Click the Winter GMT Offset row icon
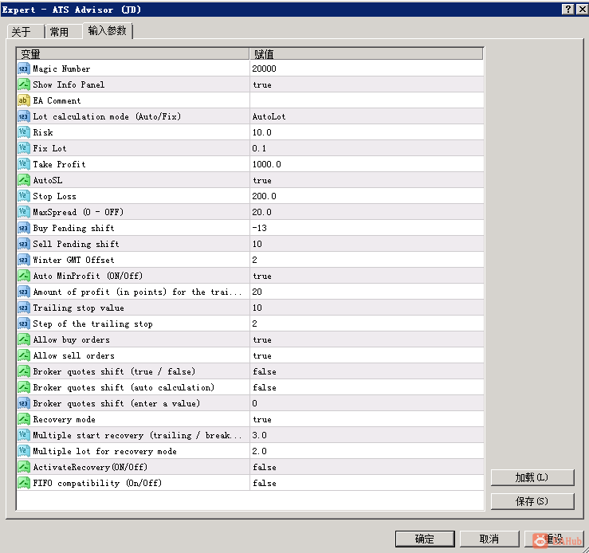The width and height of the screenshot is (589, 553). click(23, 260)
